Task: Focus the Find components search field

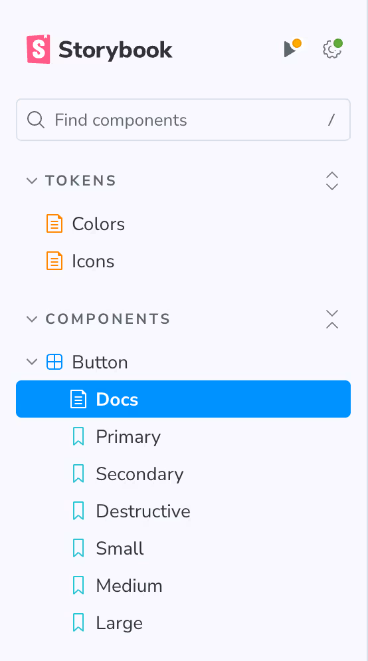Action: tap(183, 120)
